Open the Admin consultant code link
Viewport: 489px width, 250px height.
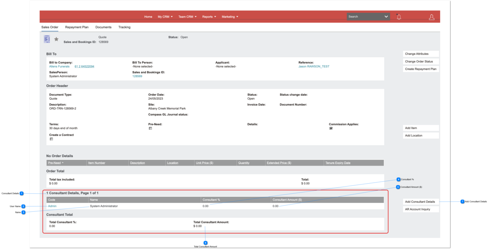coord(52,206)
